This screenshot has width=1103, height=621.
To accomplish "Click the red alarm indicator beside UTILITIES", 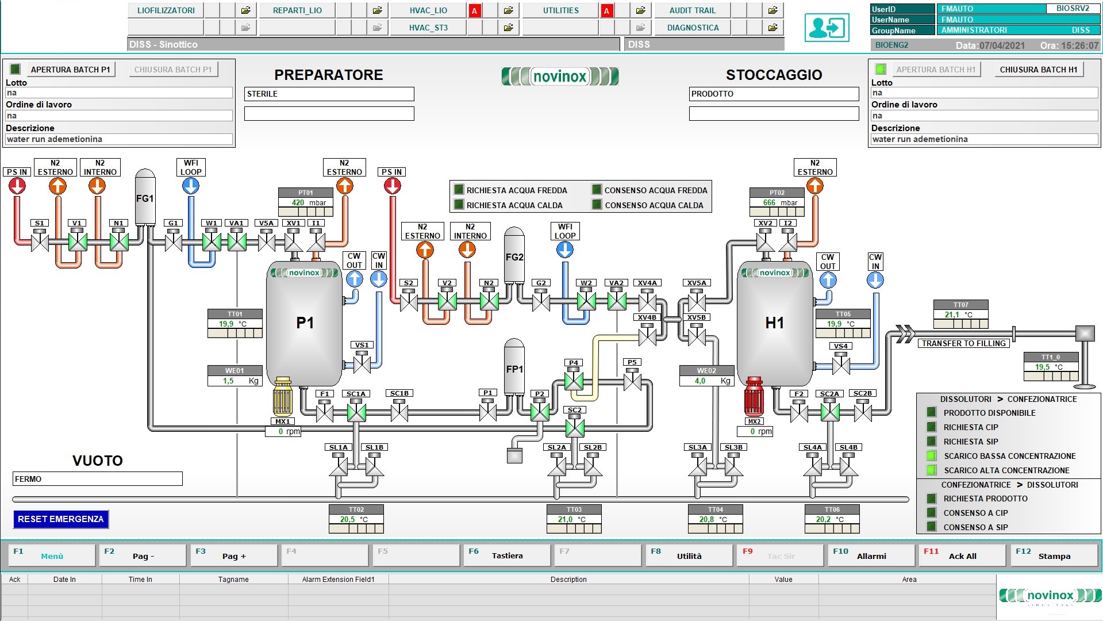I will tap(606, 10).
